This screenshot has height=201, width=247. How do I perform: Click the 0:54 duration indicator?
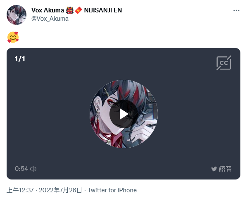click(x=21, y=169)
